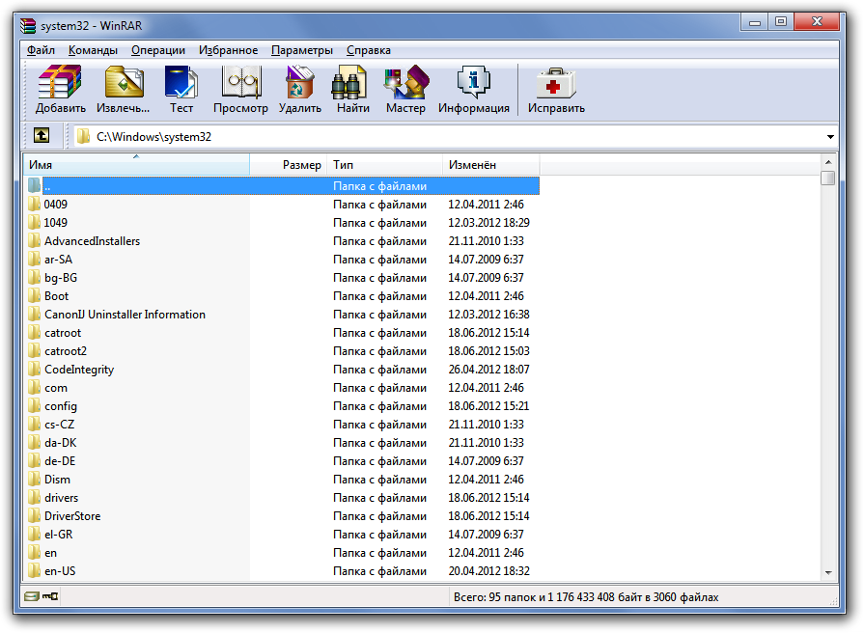Screen dimensions: 864x633
Task: Click the down arrow of the vertical scrollbar
Action: 828,574
